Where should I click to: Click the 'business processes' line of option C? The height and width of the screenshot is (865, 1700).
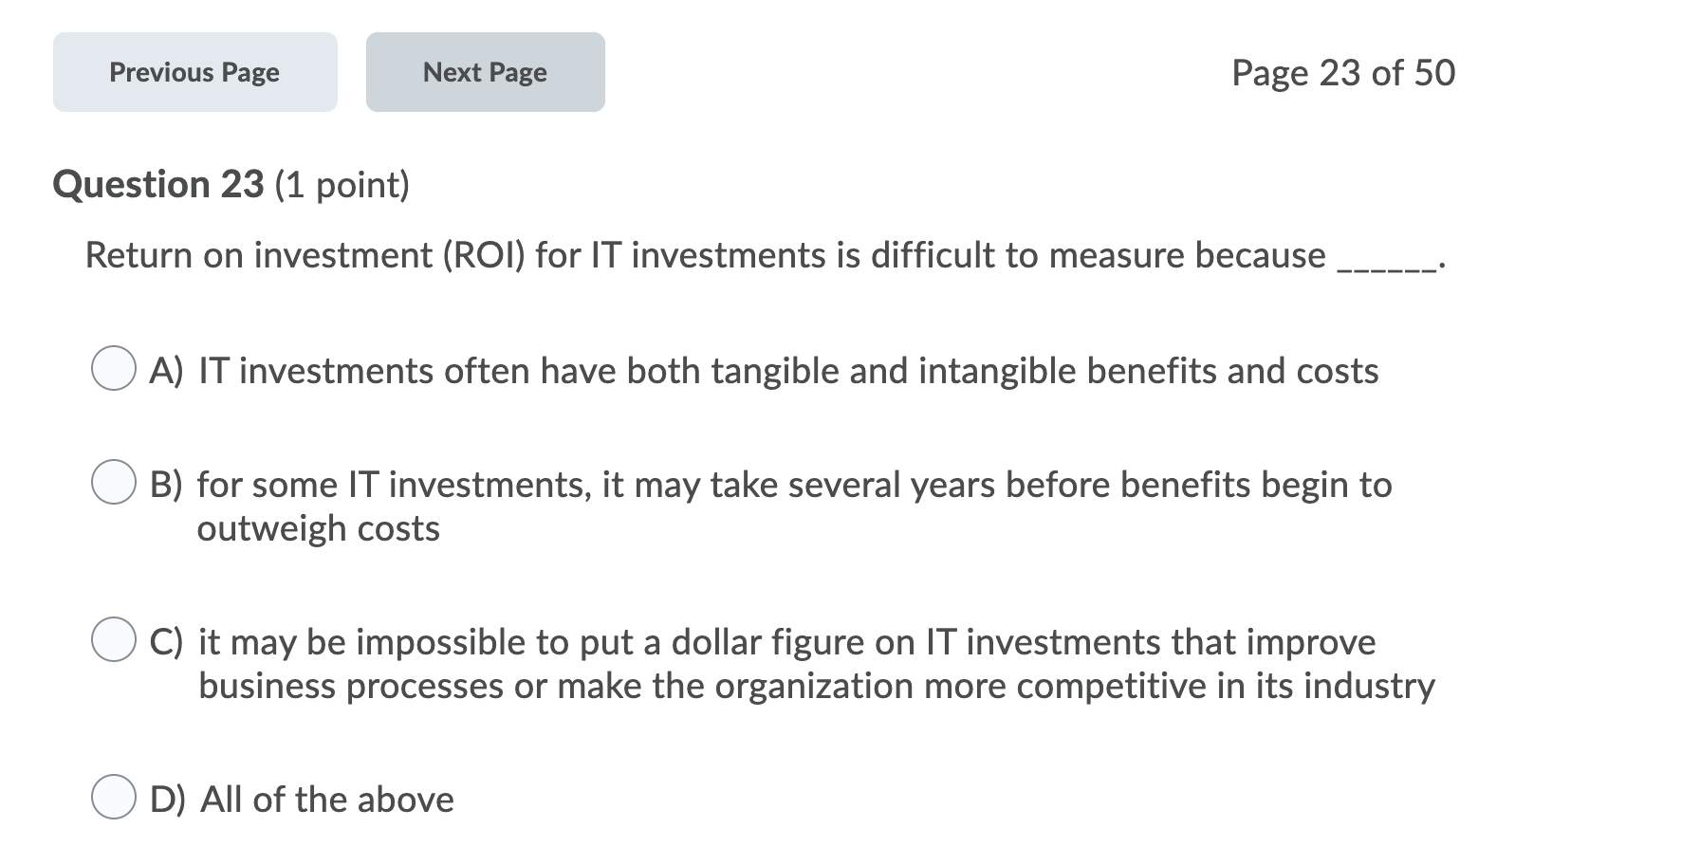pos(817,686)
